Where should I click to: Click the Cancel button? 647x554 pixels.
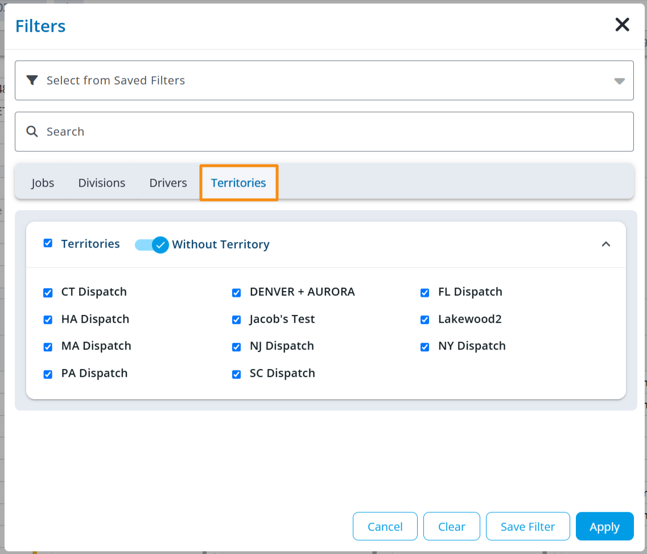[385, 526]
